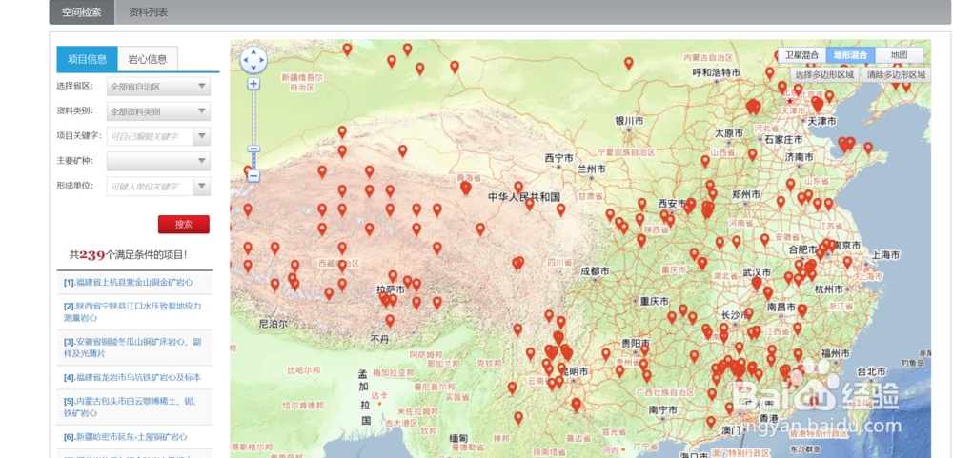Expand the 项目关键字 dropdown arrow
953x458 pixels.
202,136
